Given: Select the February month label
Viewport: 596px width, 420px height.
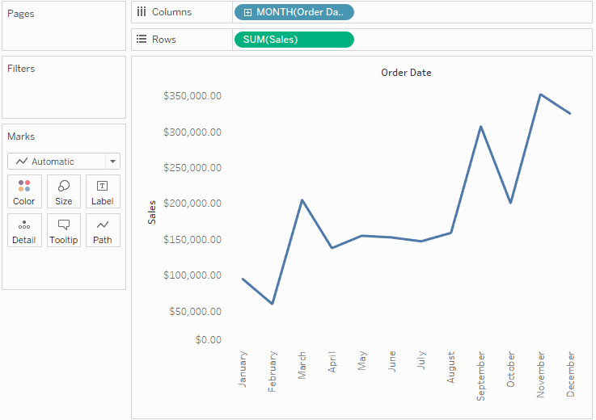Looking at the screenshot, I should pos(273,372).
